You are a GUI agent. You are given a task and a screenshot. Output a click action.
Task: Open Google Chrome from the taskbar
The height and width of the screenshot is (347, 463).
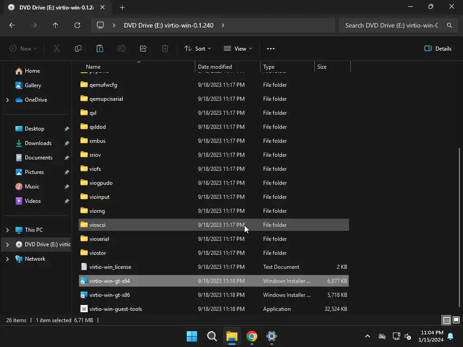pyautogui.click(x=252, y=336)
